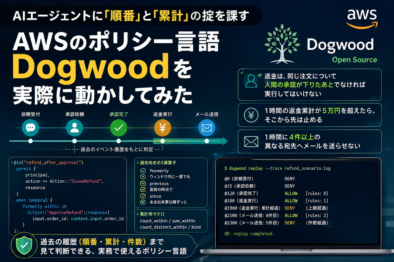394x262 pixels.
Task: Click the 過去のイベント履歴をもとに判定 caption
Action: (x=117, y=149)
